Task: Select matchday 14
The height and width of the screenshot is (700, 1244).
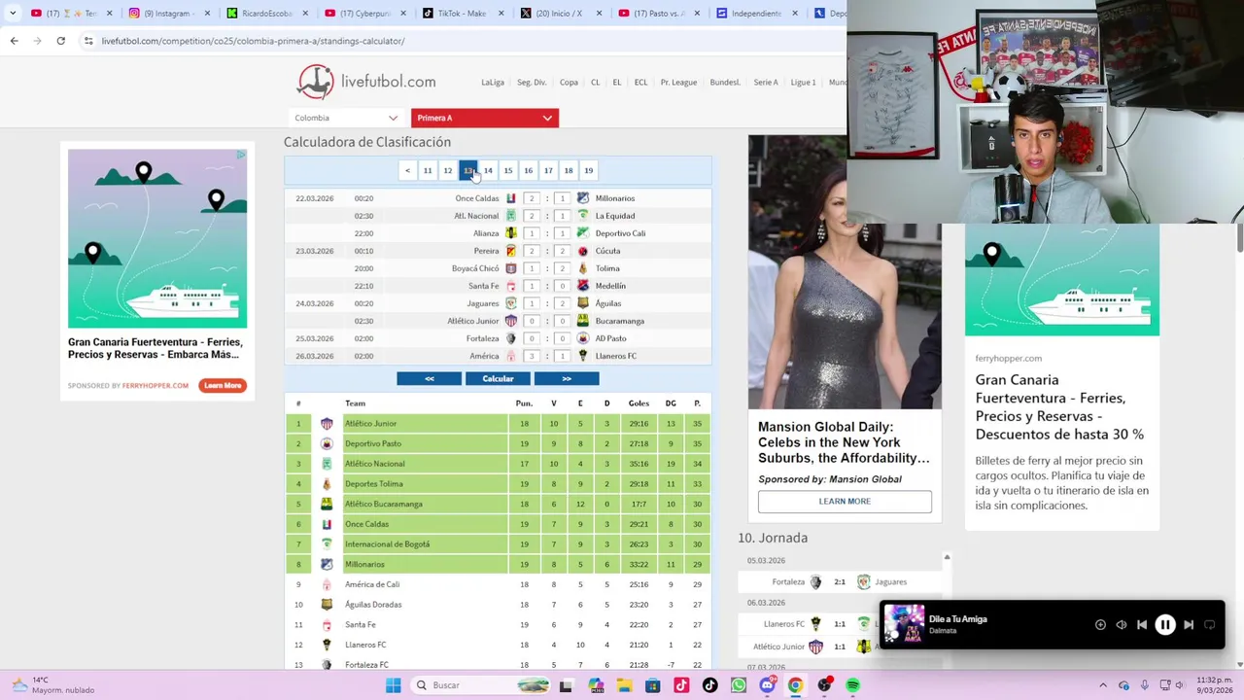Action: pos(488,170)
